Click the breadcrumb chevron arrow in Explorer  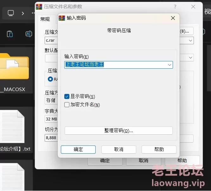23,13
